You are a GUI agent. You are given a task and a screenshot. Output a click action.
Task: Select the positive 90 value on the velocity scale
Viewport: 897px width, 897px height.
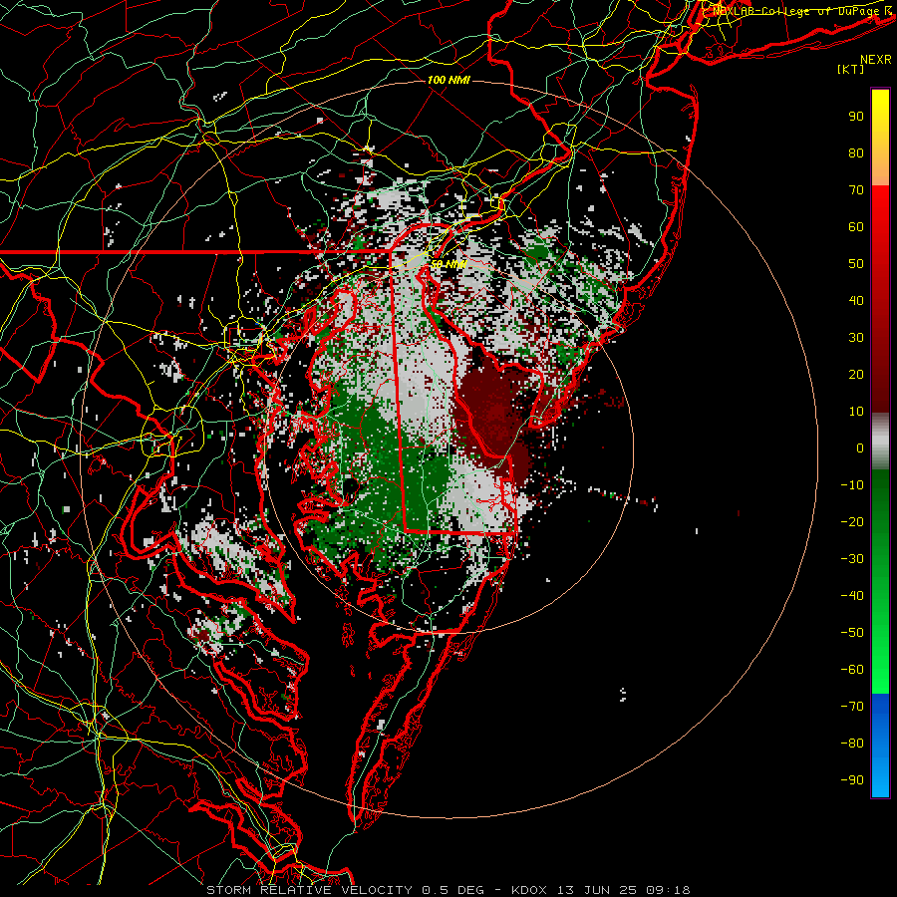(x=856, y=117)
